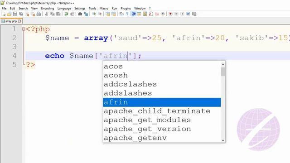Toggle file monitoring eye icon
Image resolution: width=290 pixels, height=163 pixels.
(x=163, y=14)
